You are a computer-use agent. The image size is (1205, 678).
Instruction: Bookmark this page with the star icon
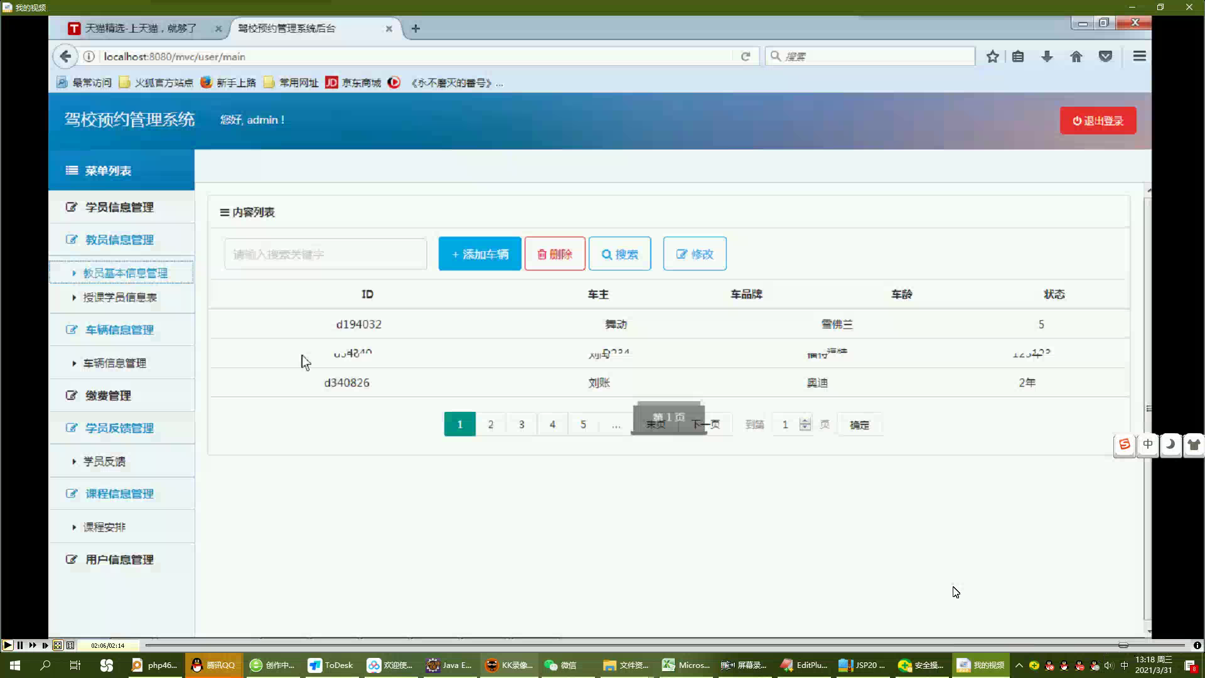(992, 56)
